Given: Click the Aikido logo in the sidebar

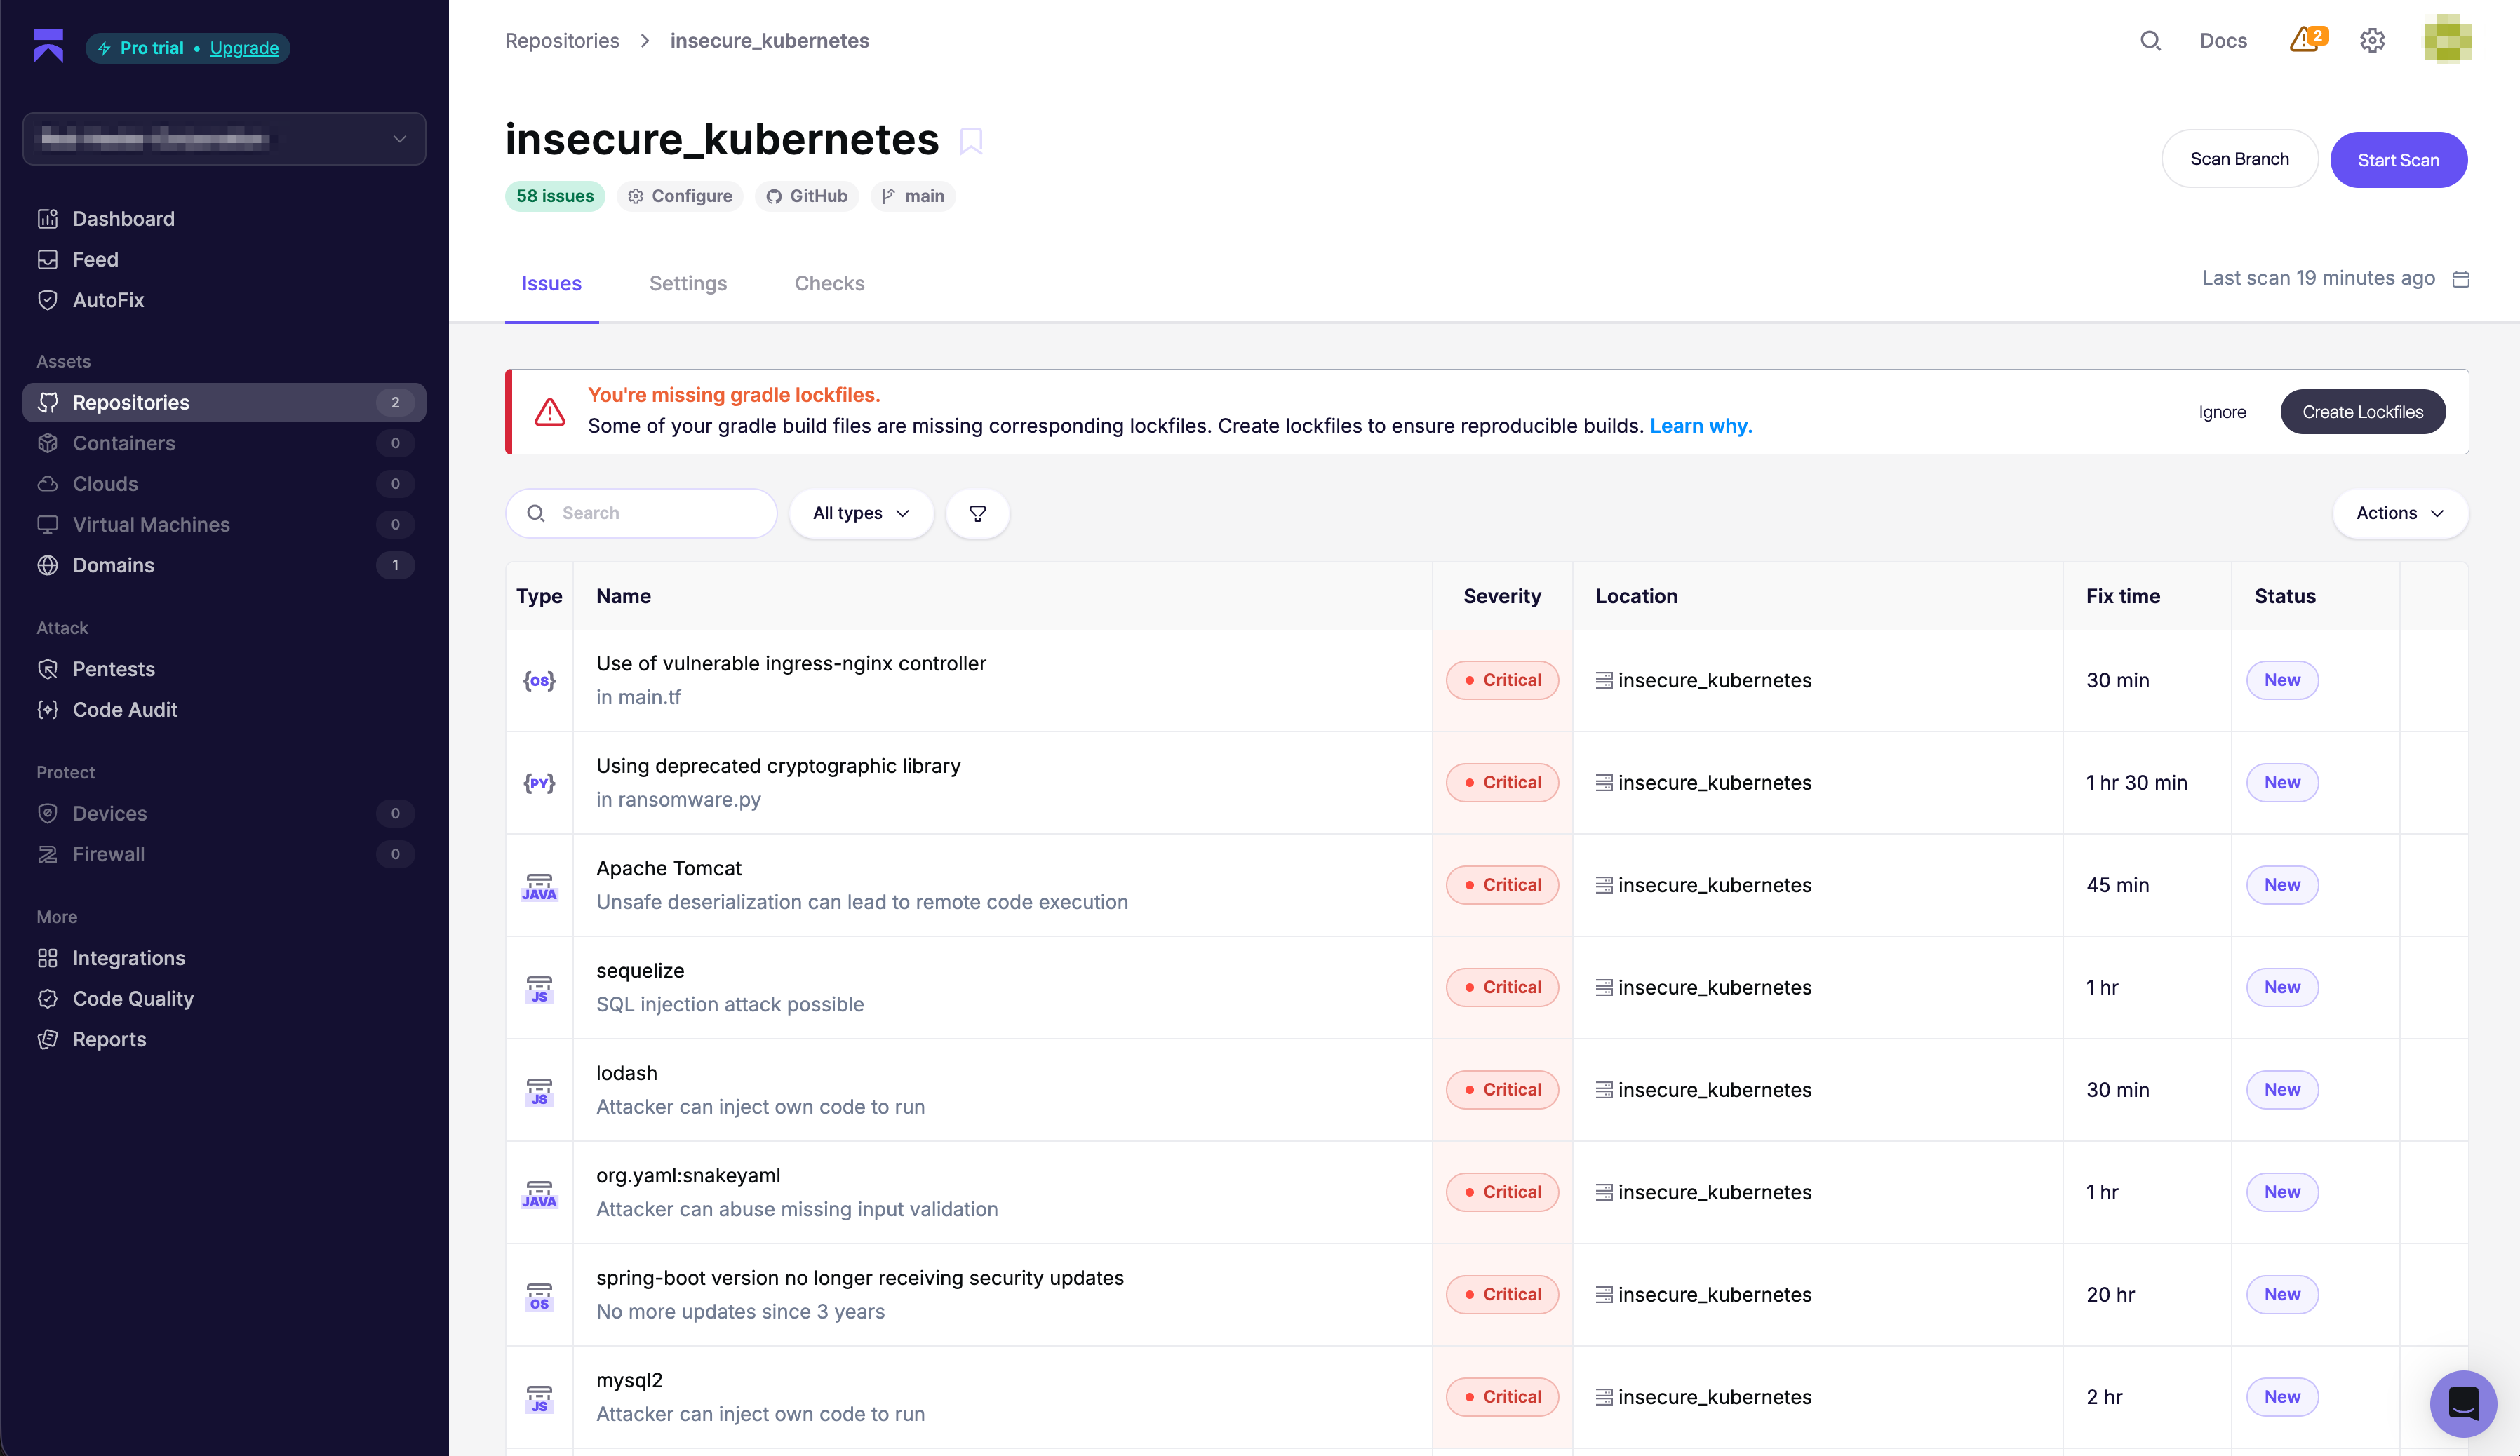Looking at the screenshot, I should tap(48, 46).
